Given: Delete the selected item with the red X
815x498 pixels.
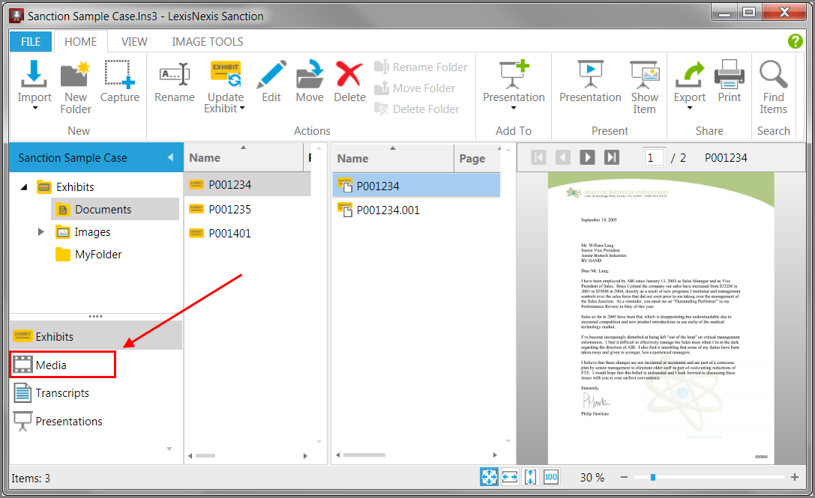Looking at the screenshot, I should (349, 73).
